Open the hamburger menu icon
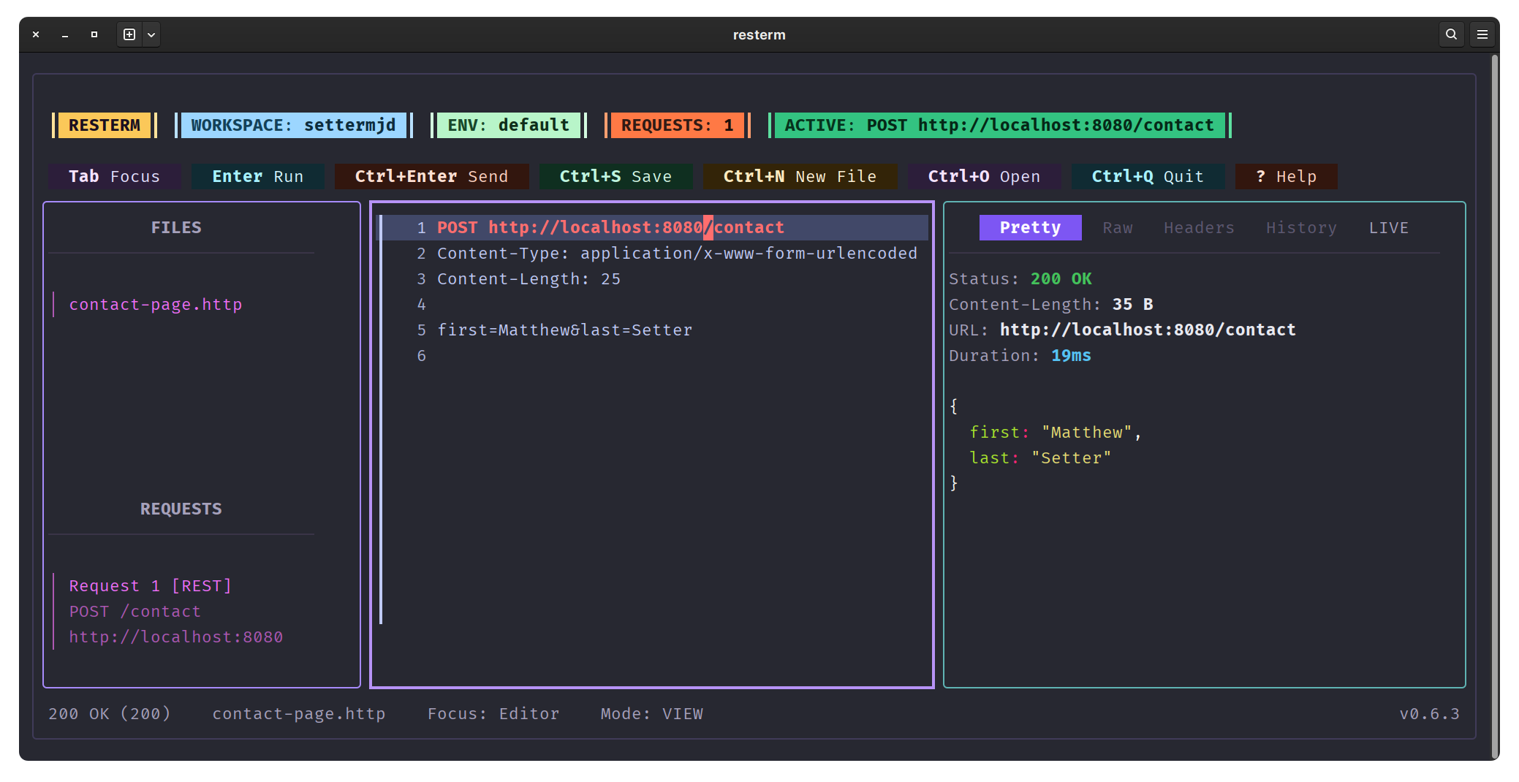 pos(1482,34)
